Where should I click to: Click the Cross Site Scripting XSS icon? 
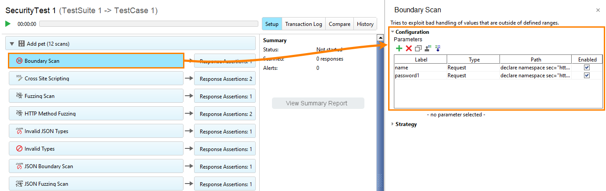pyautogui.click(x=19, y=78)
